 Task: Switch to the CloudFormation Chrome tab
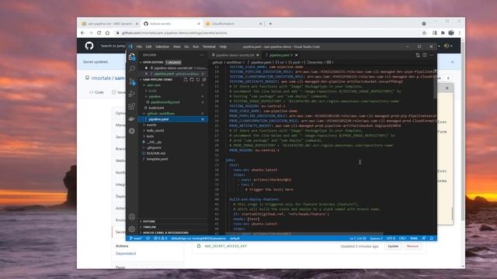(x=233, y=24)
